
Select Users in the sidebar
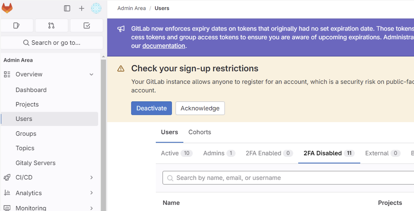coord(49,119)
